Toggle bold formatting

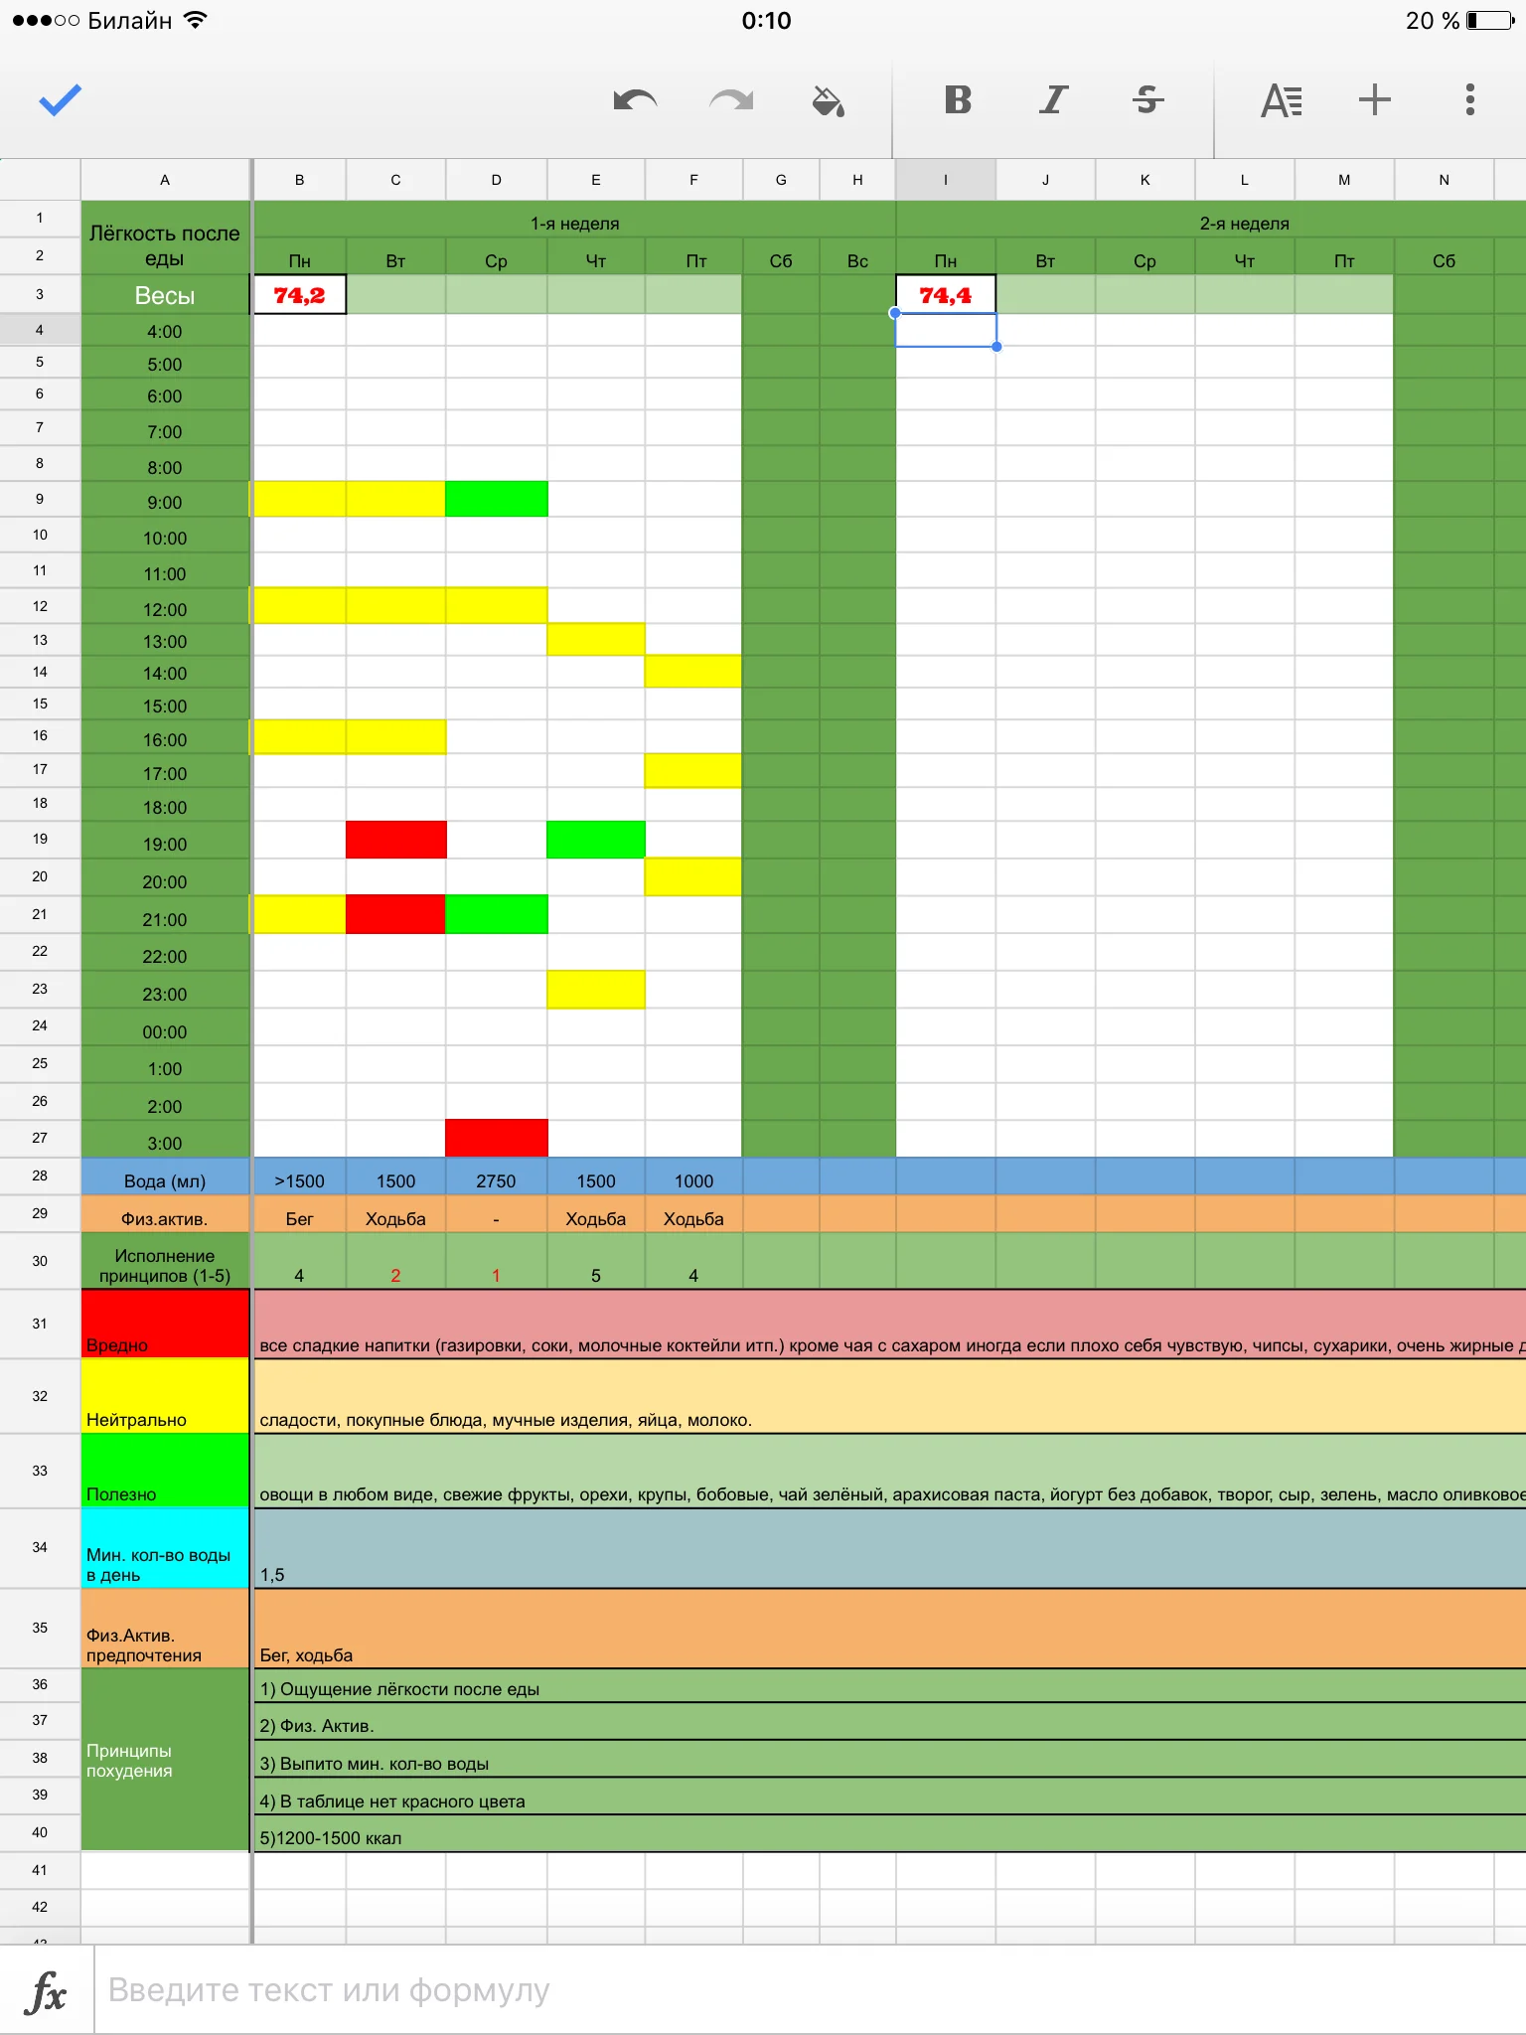click(958, 99)
